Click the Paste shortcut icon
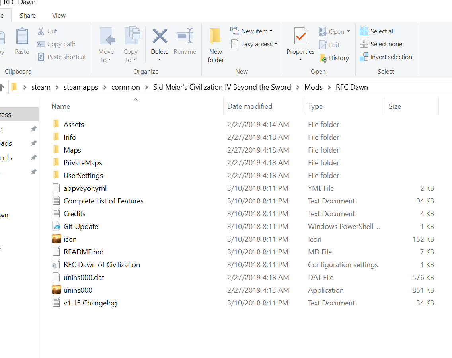This screenshot has width=452, height=358. [41, 57]
